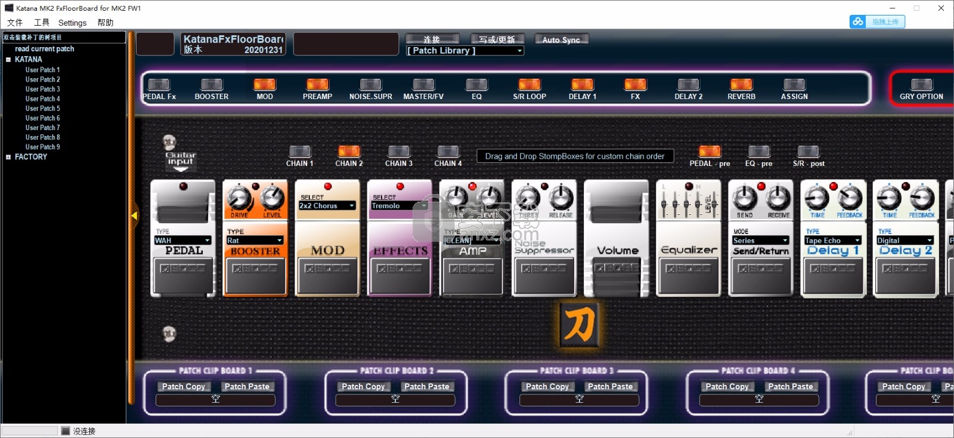Image resolution: width=954 pixels, height=438 pixels.
Task: Click the Guitar input skull icon
Action: pyautogui.click(x=170, y=143)
